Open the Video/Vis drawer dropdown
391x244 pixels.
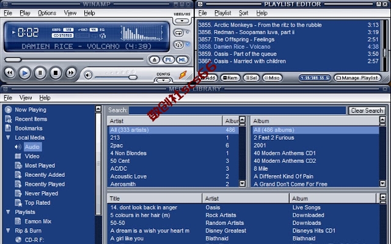pos(182,21)
